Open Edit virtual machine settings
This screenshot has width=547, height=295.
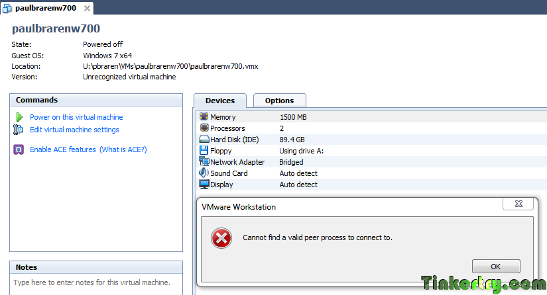tap(74, 130)
